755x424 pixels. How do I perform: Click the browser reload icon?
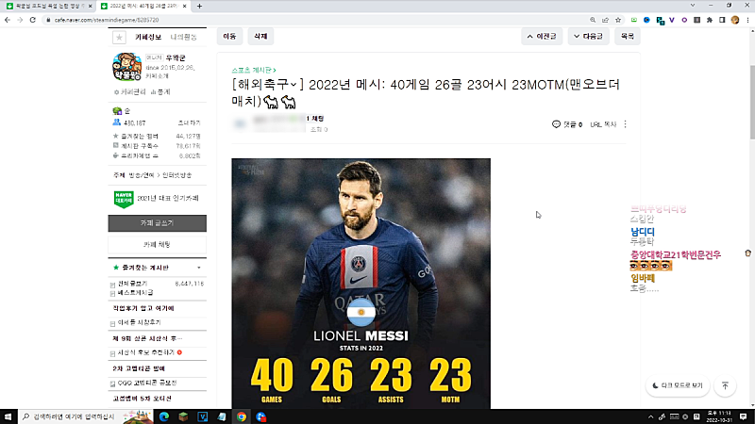(x=31, y=20)
